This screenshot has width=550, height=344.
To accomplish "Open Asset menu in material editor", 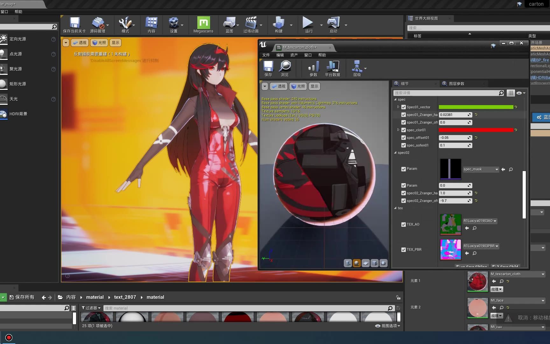I will point(294,55).
